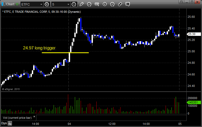This screenshot has height=127, width=202.
Task: Maximize the chart window
Action: point(192,2)
